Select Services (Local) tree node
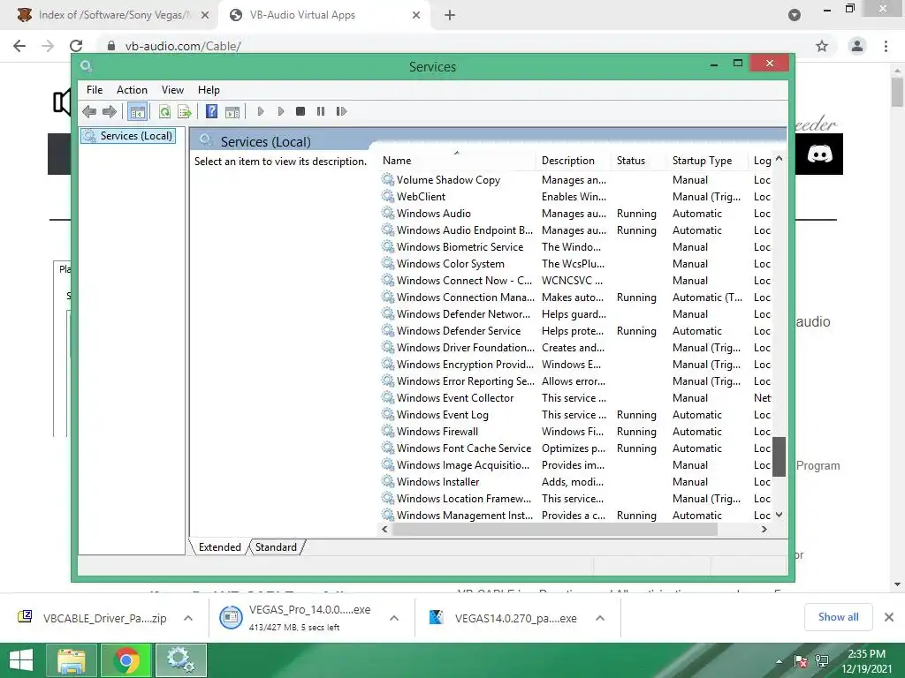905x678 pixels. coord(128,136)
